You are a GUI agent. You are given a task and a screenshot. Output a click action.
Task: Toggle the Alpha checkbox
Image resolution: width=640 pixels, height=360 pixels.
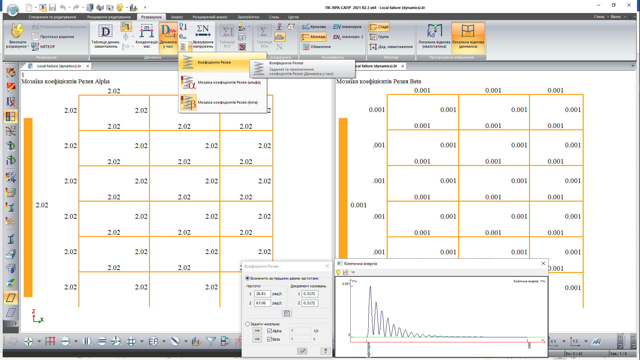269,331
